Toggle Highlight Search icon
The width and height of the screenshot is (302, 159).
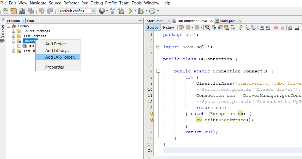(227, 28)
